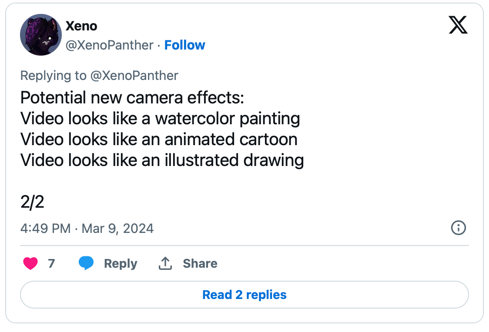Click the share arrow icon

click(165, 263)
